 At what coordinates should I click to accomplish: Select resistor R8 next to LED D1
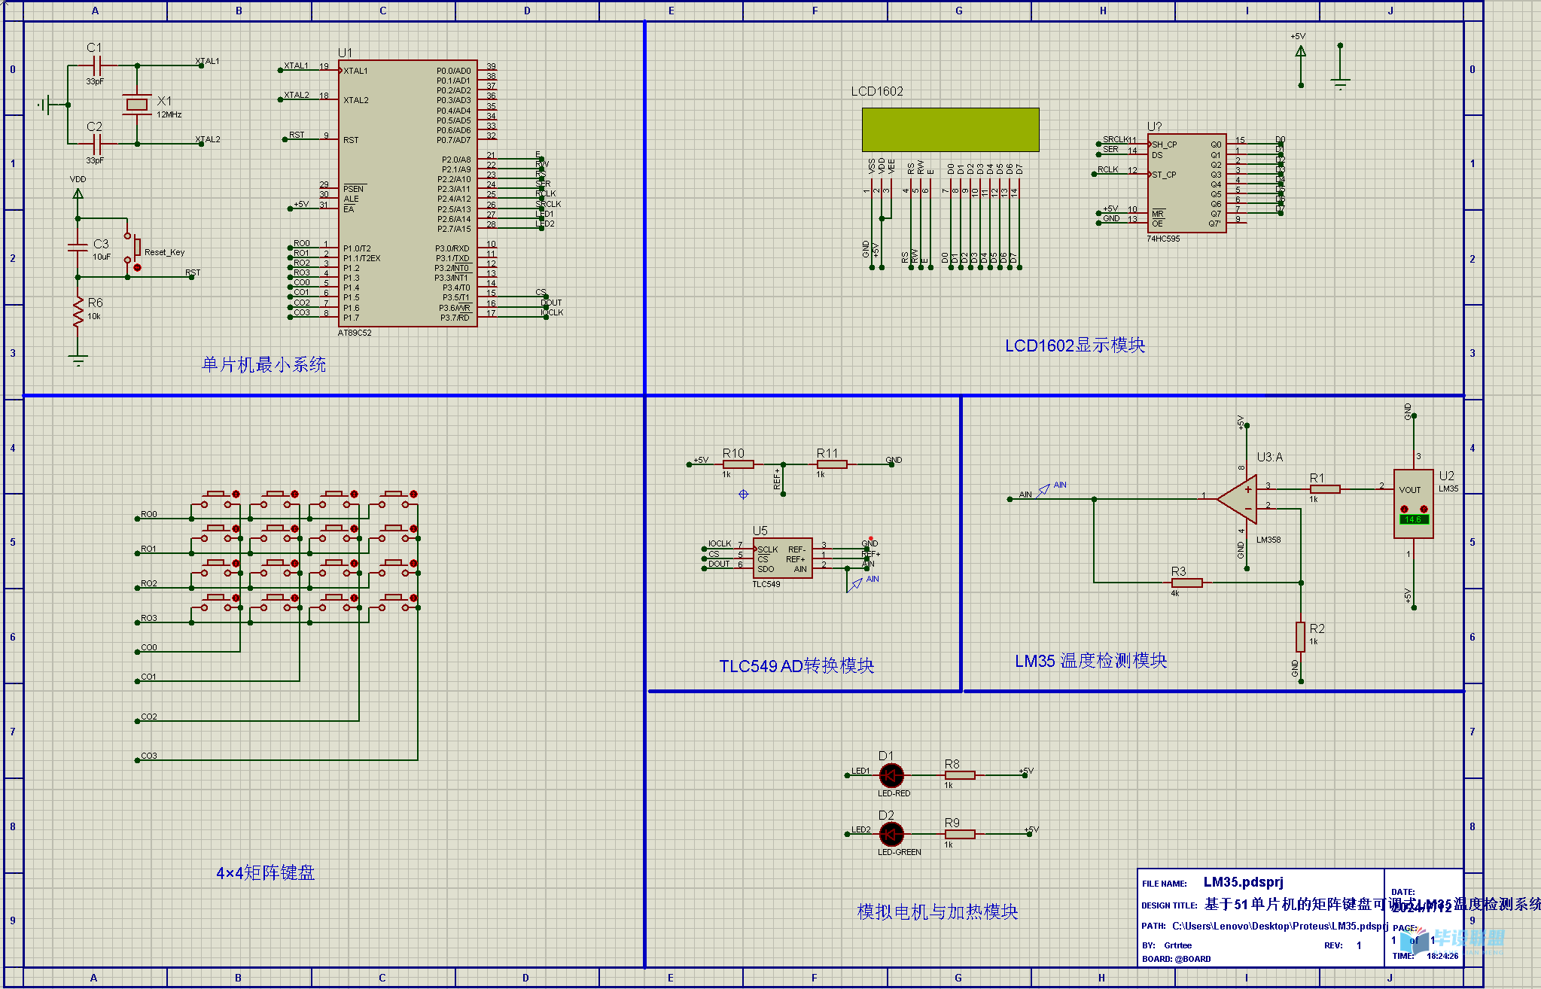tap(960, 775)
